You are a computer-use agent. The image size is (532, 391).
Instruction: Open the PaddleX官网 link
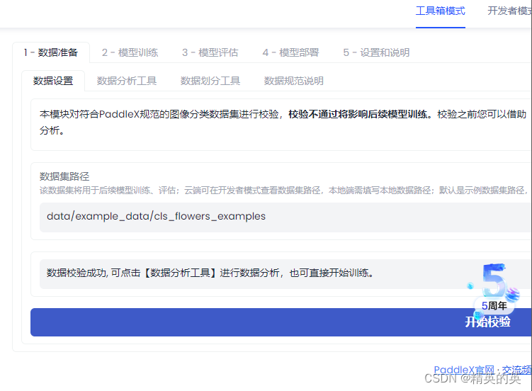464,369
